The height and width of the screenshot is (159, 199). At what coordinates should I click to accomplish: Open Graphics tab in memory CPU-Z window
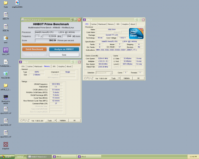pyautogui.click(x=62, y=67)
